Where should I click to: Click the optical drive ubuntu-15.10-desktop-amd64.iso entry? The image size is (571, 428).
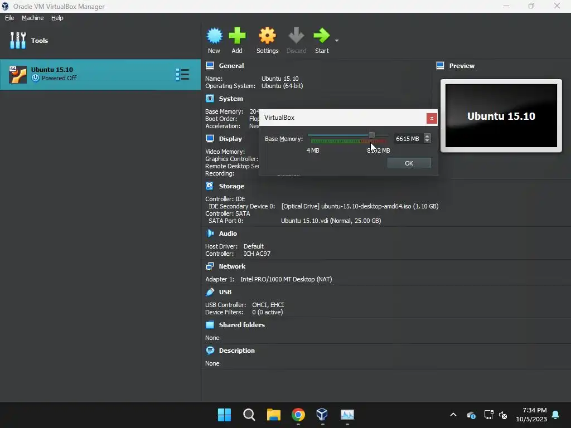[x=360, y=206]
